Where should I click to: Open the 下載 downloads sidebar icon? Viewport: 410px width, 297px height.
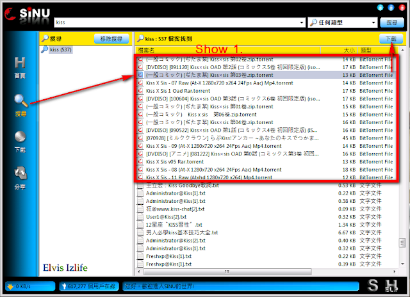(x=20, y=142)
